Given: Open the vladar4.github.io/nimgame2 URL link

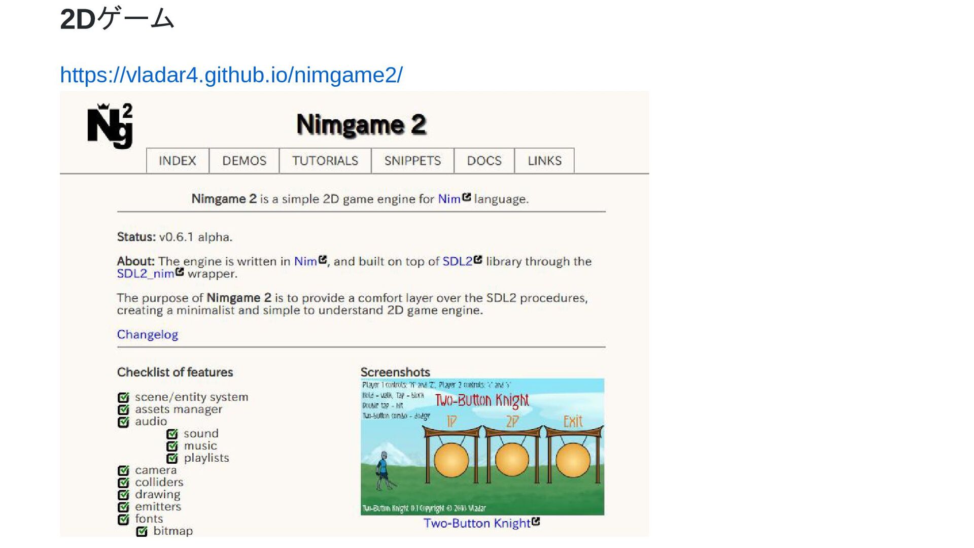Looking at the screenshot, I should click(231, 75).
